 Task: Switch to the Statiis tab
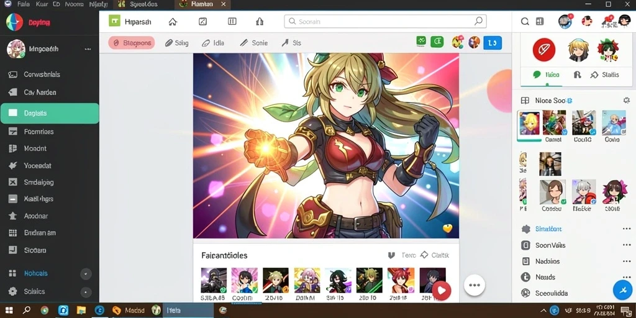click(605, 75)
